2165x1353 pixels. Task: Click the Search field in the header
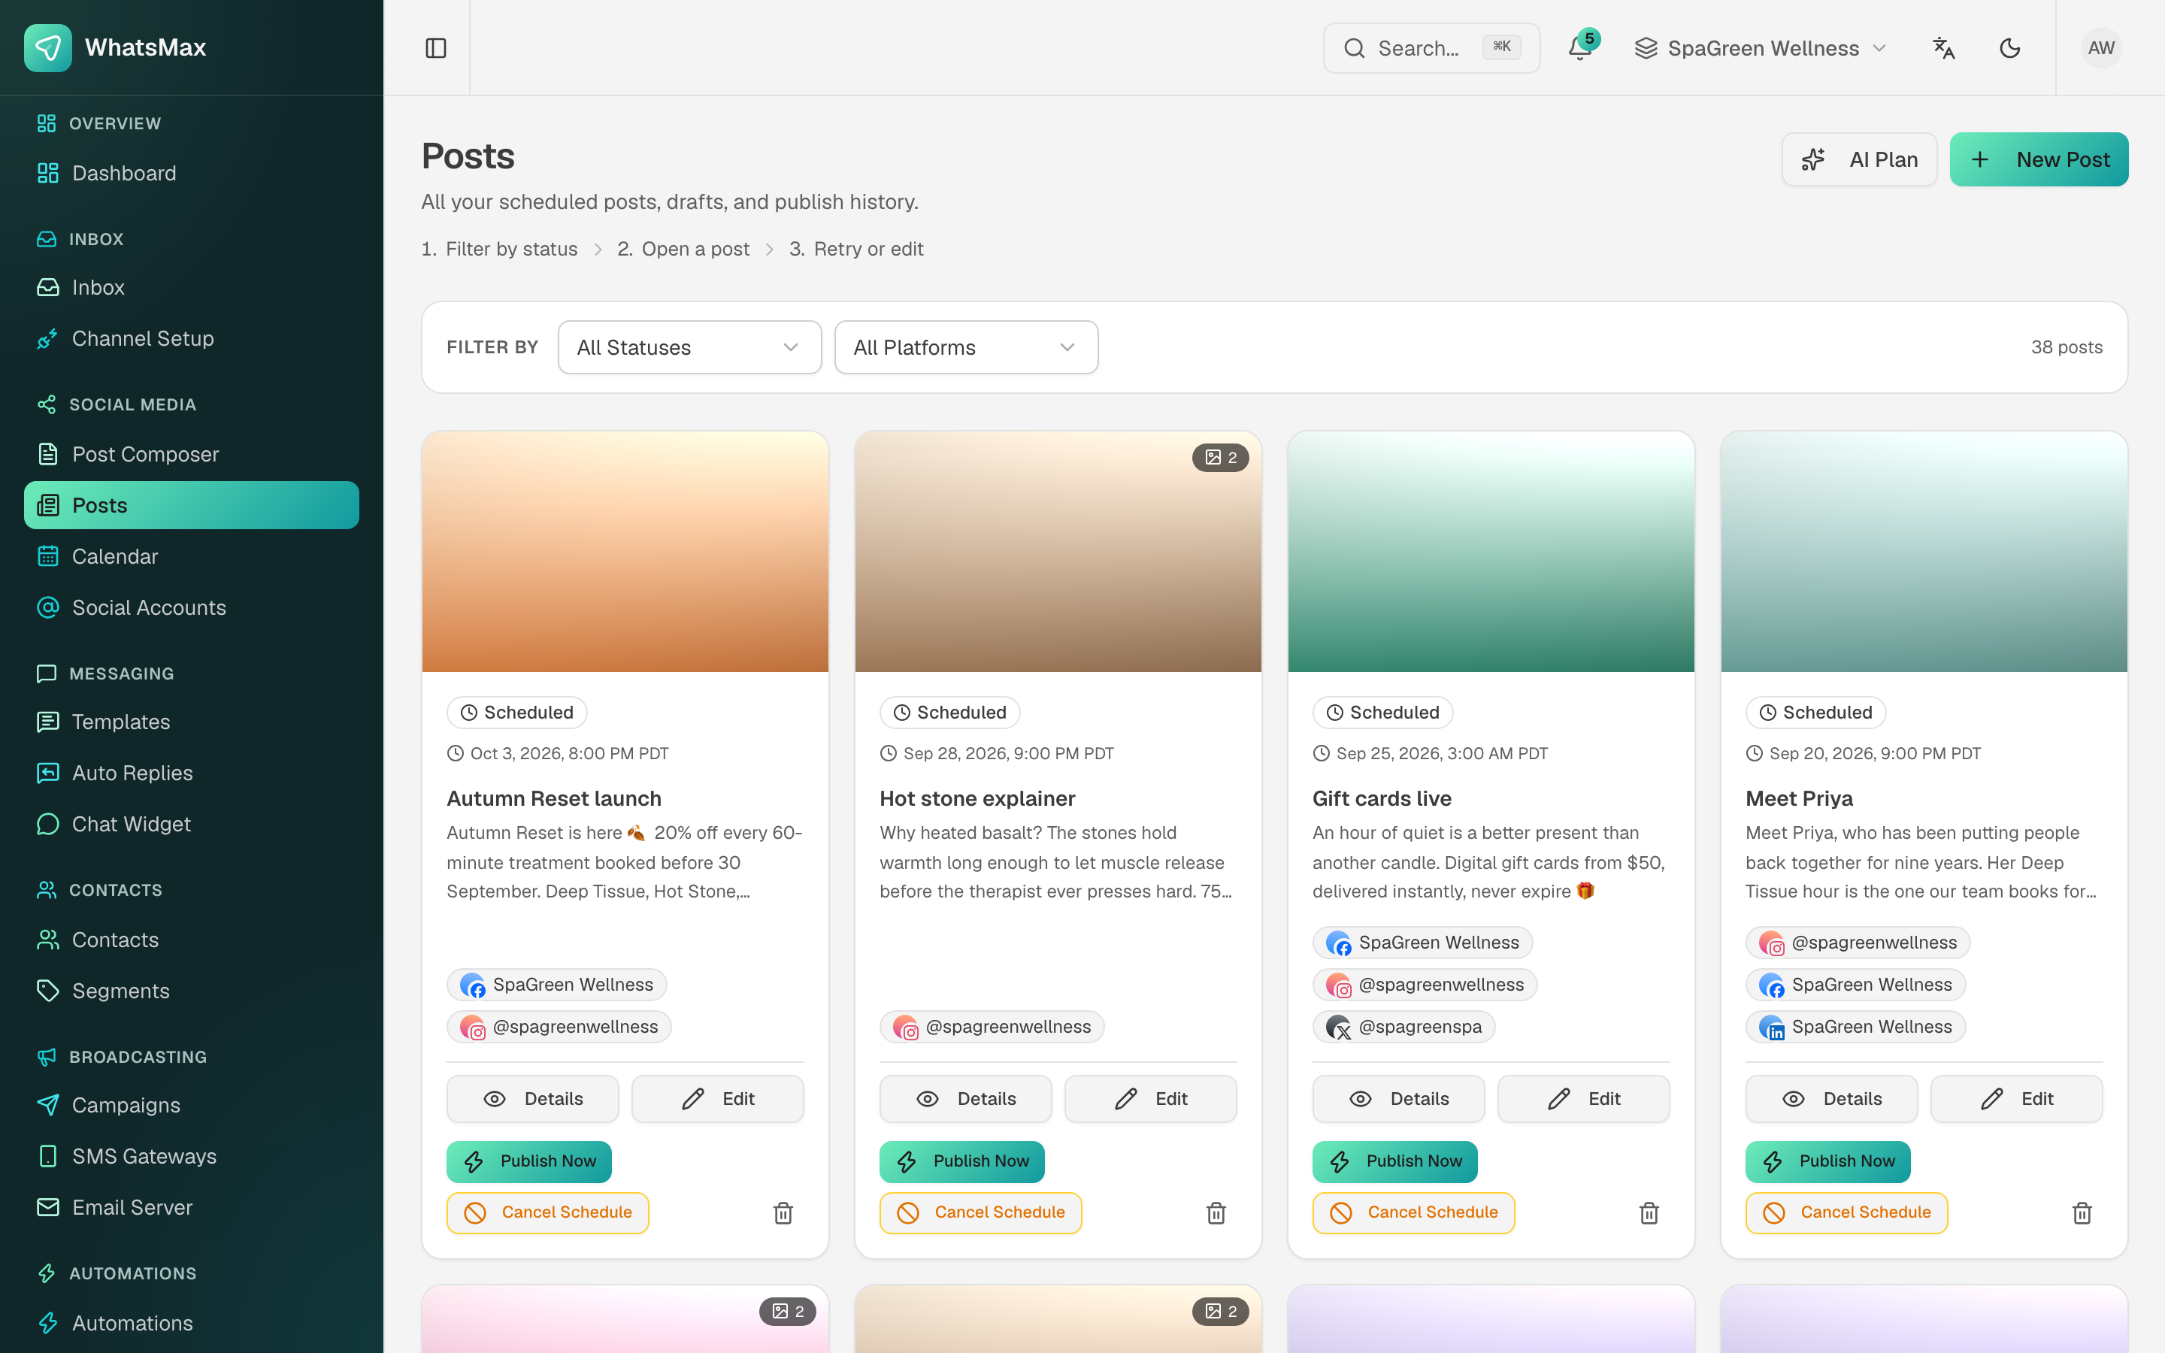point(1431,47)
